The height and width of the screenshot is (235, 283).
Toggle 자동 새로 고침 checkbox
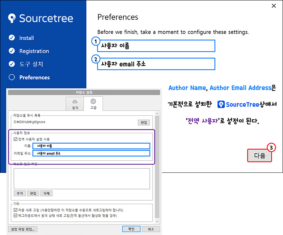pyautogui.click(x=16, y=210)
